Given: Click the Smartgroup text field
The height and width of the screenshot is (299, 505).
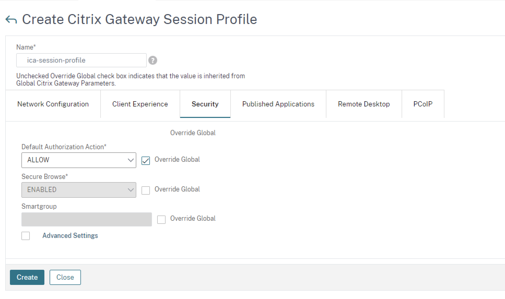Looking at the screenshot, I should 86,219.
